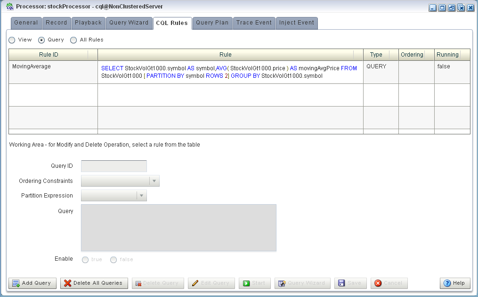Select the All Rules radio button
Image resolution: width=478 pixels, height=297 pixels.
[73, 40]
